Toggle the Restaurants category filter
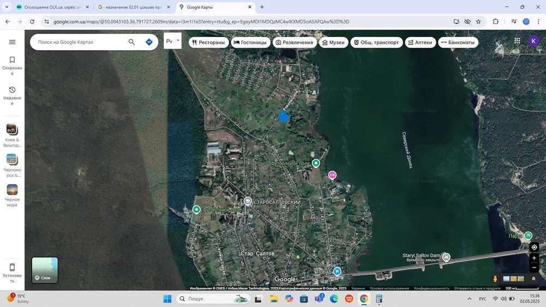This screenshot has height=307, width=546. click(209, 43)
